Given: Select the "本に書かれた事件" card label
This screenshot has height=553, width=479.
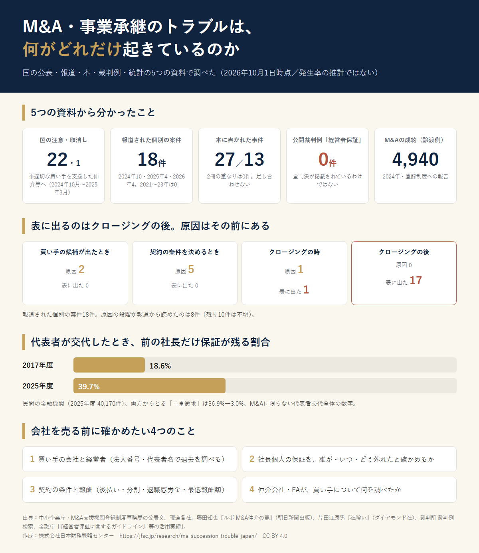Looking at the screenshot, I should 239,140.
